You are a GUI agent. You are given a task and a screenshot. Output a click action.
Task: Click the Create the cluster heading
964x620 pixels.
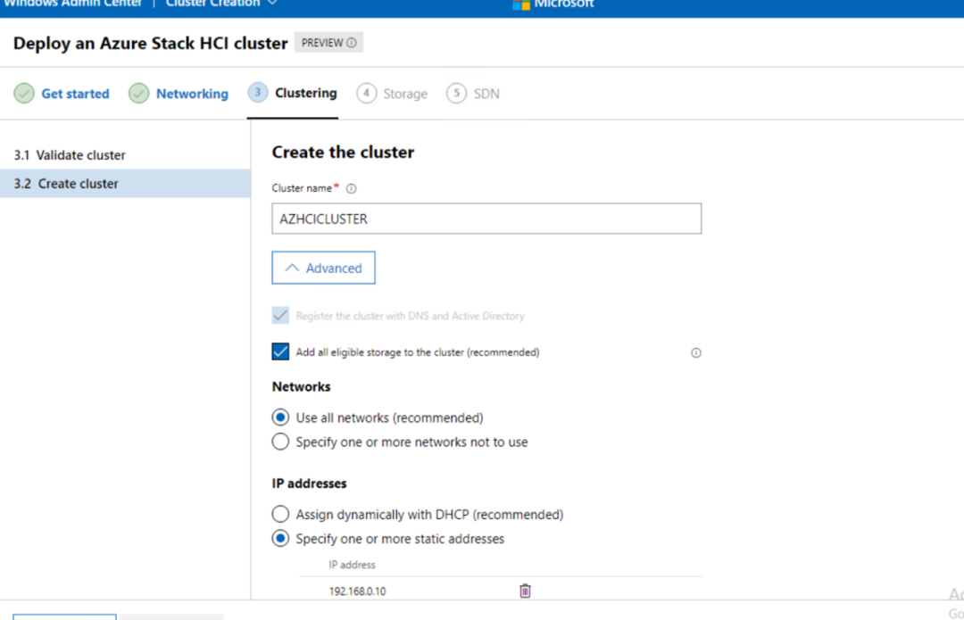tap(343, 153)
